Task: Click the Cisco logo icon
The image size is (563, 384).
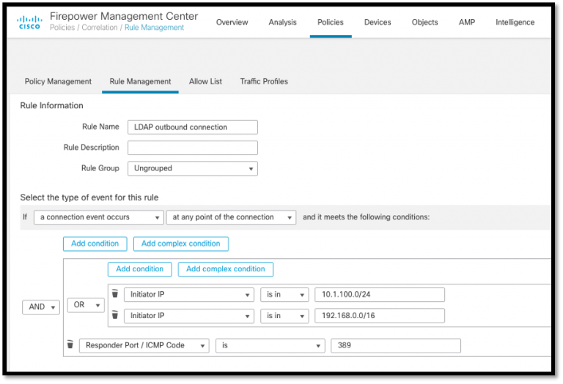Action: (29, 22)
